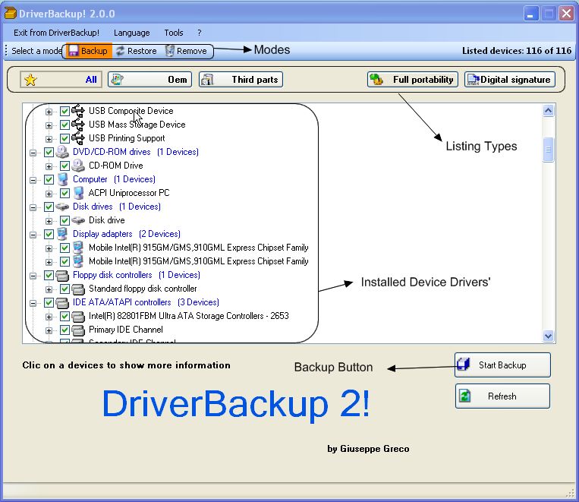Viewport: 579px width, 502px height.
Task: Uncheck the CD-ROM Drive checkbox
Action: (65, 166)
